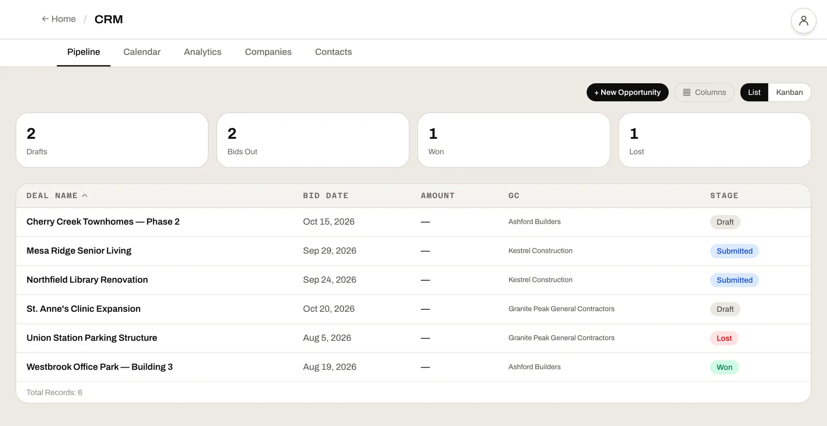Viewport: 827px width, 426px height.
Task: Click the CRM page title
Action: point(109,20)
